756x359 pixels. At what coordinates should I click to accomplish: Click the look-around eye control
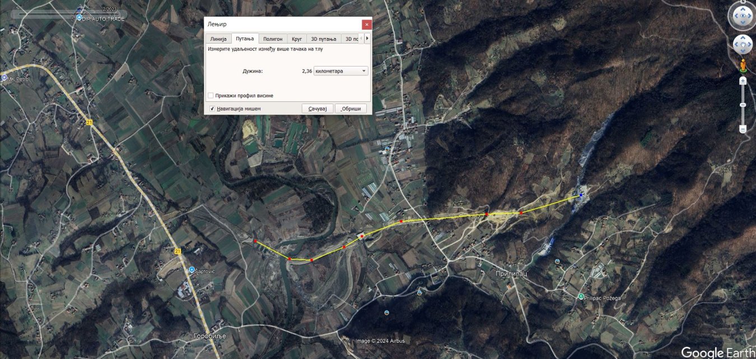[x=743, y=16]
